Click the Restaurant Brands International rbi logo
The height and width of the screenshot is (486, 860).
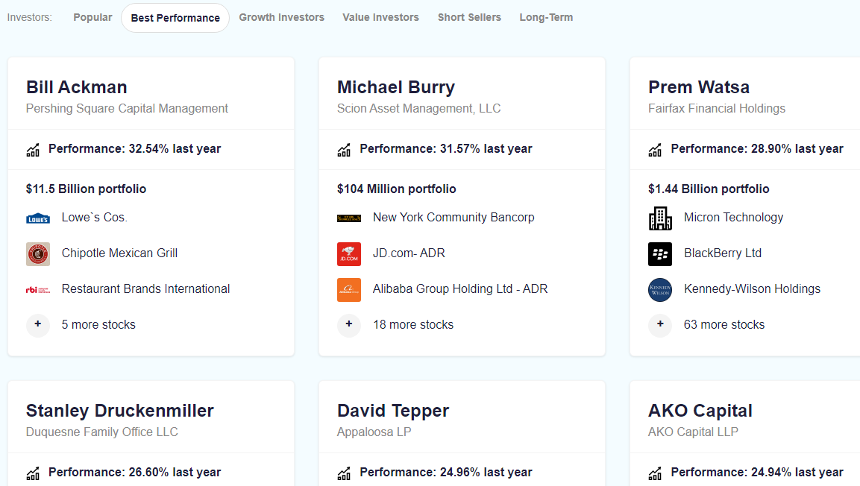click(38, 289)
